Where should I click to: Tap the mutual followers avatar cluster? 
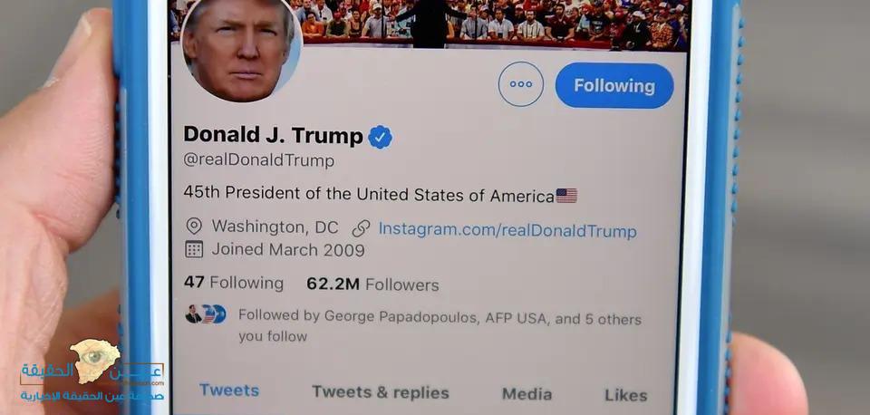(206, 314)
